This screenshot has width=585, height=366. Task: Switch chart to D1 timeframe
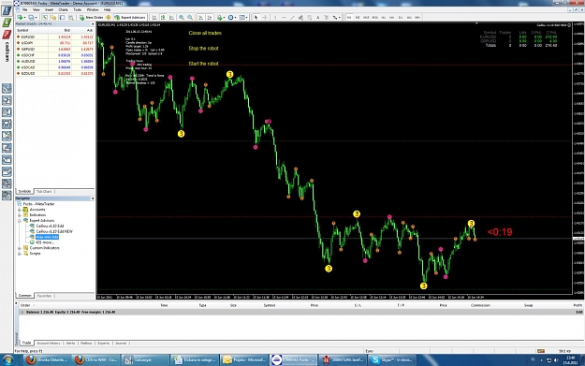point(401,17)
